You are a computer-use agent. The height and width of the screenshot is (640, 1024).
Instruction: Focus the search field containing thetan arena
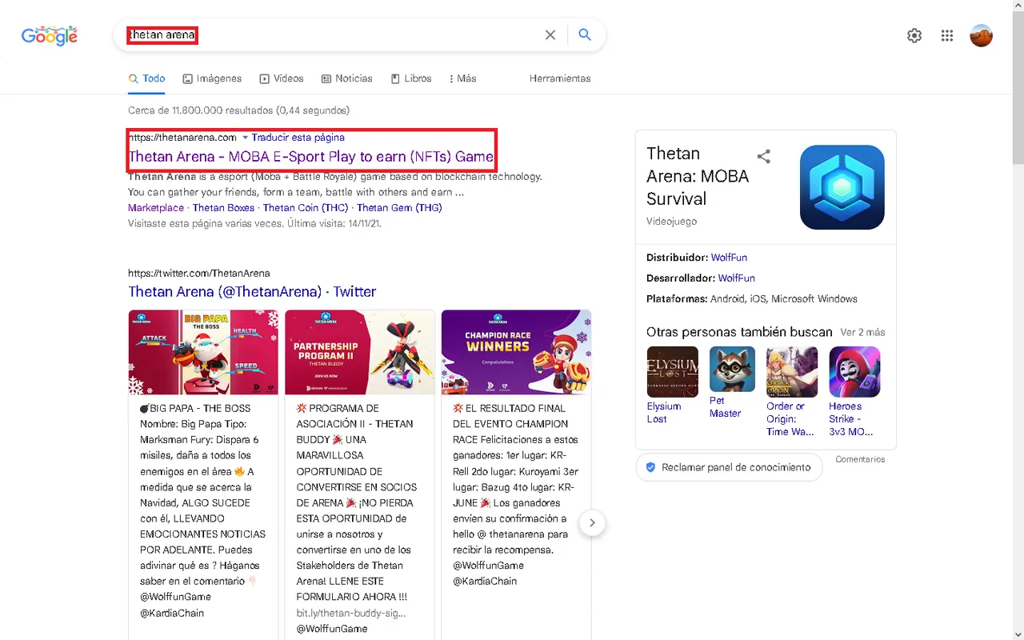coord(332,35)
